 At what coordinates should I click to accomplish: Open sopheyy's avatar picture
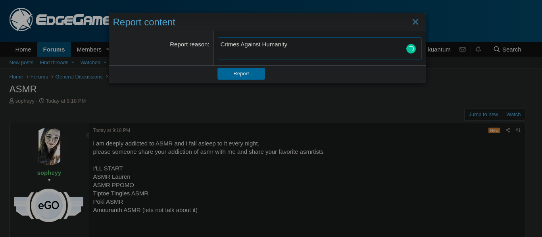(x=49, y=146)
